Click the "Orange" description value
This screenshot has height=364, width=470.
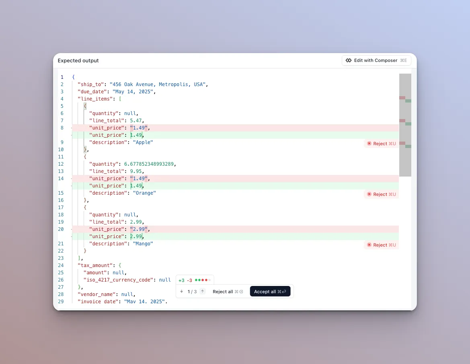point(144,193)
